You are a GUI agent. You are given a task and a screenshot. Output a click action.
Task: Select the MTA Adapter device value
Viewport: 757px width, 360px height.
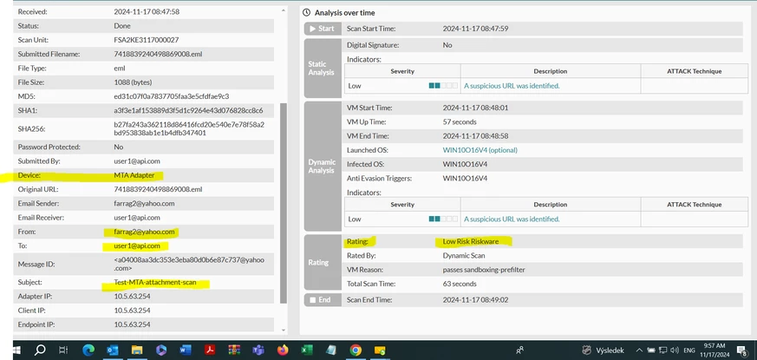coord(134,175)
